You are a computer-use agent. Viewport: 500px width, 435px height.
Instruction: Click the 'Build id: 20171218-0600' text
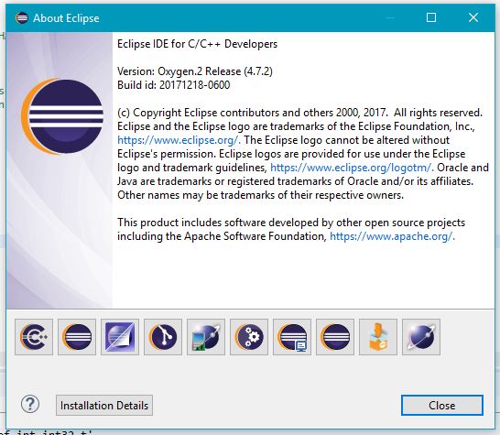point(173,85)
